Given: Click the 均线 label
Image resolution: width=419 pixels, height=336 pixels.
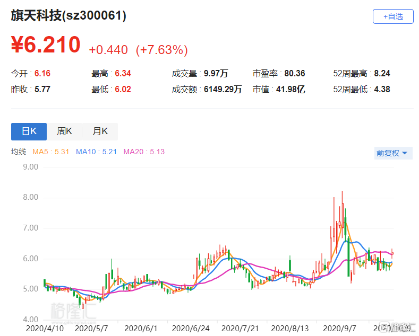Looking at the screenshot, I should 19,152.
